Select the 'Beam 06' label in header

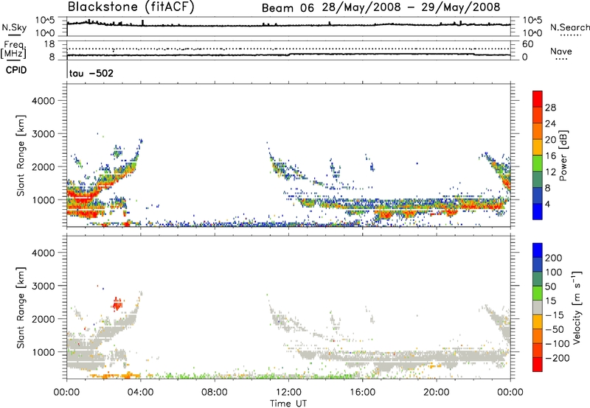pos(288,7)
